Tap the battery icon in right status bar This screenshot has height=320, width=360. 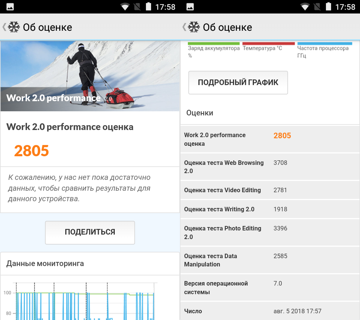[x=328, y=7]
